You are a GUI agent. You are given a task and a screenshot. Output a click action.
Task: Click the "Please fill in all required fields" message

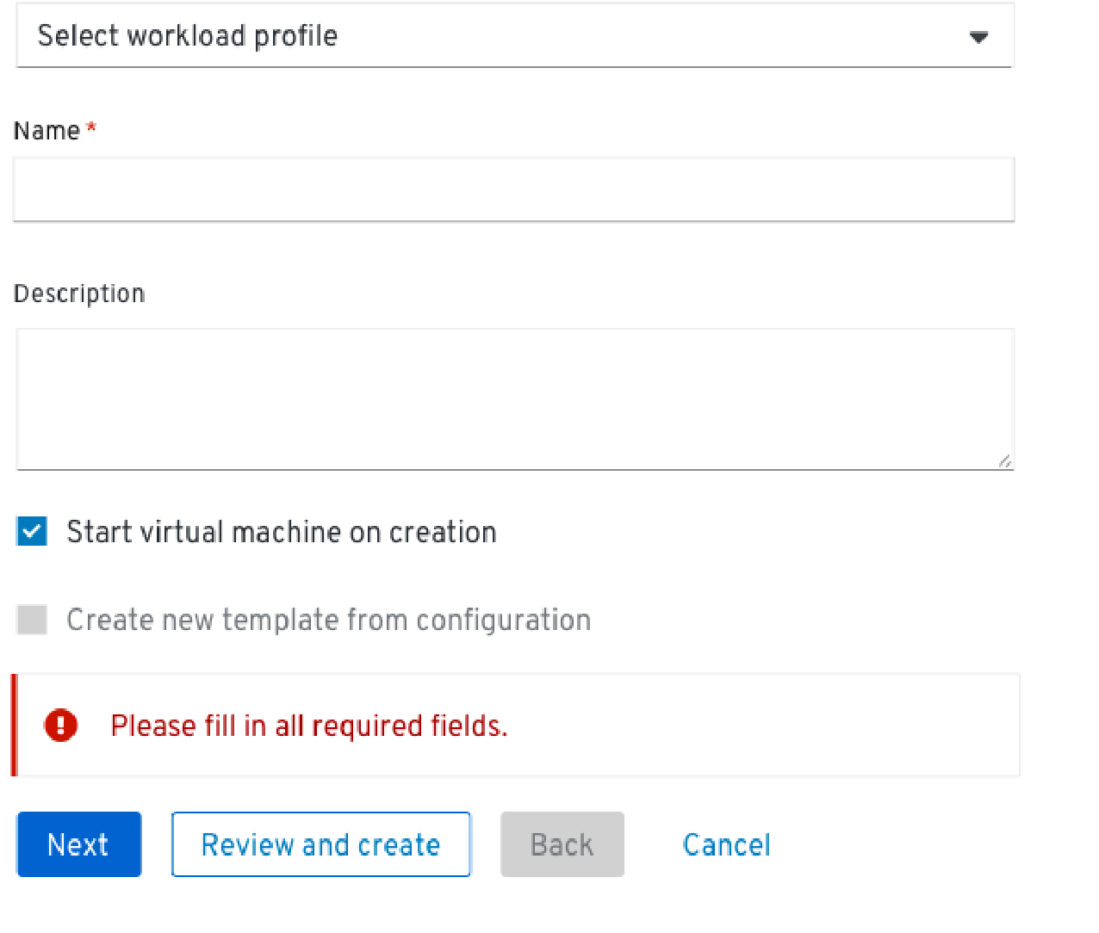click(x=309, y=726)
